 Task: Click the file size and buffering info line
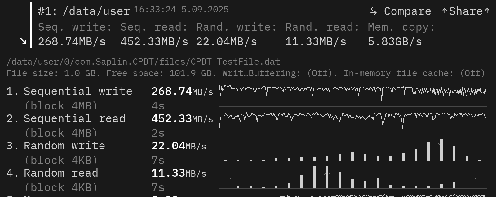coord(246,73)
